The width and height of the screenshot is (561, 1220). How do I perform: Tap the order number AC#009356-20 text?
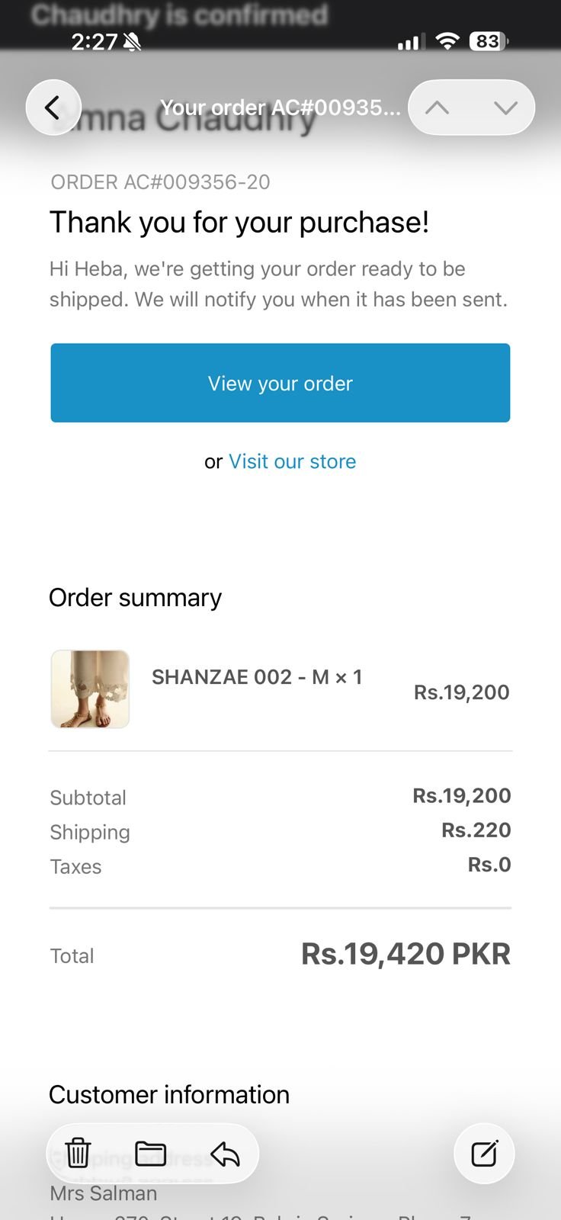(x=161, y=182)
